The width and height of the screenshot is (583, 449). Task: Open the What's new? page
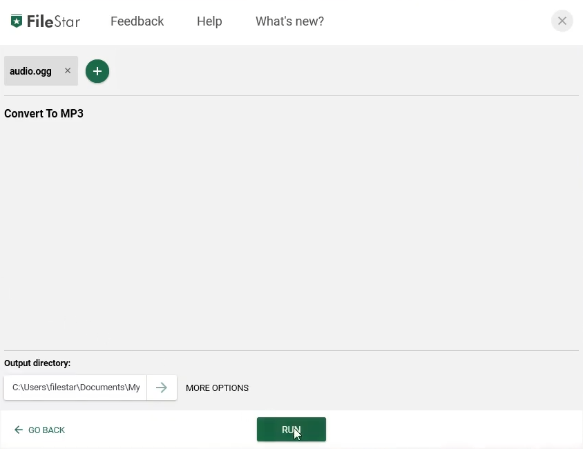tap(289, 21)
